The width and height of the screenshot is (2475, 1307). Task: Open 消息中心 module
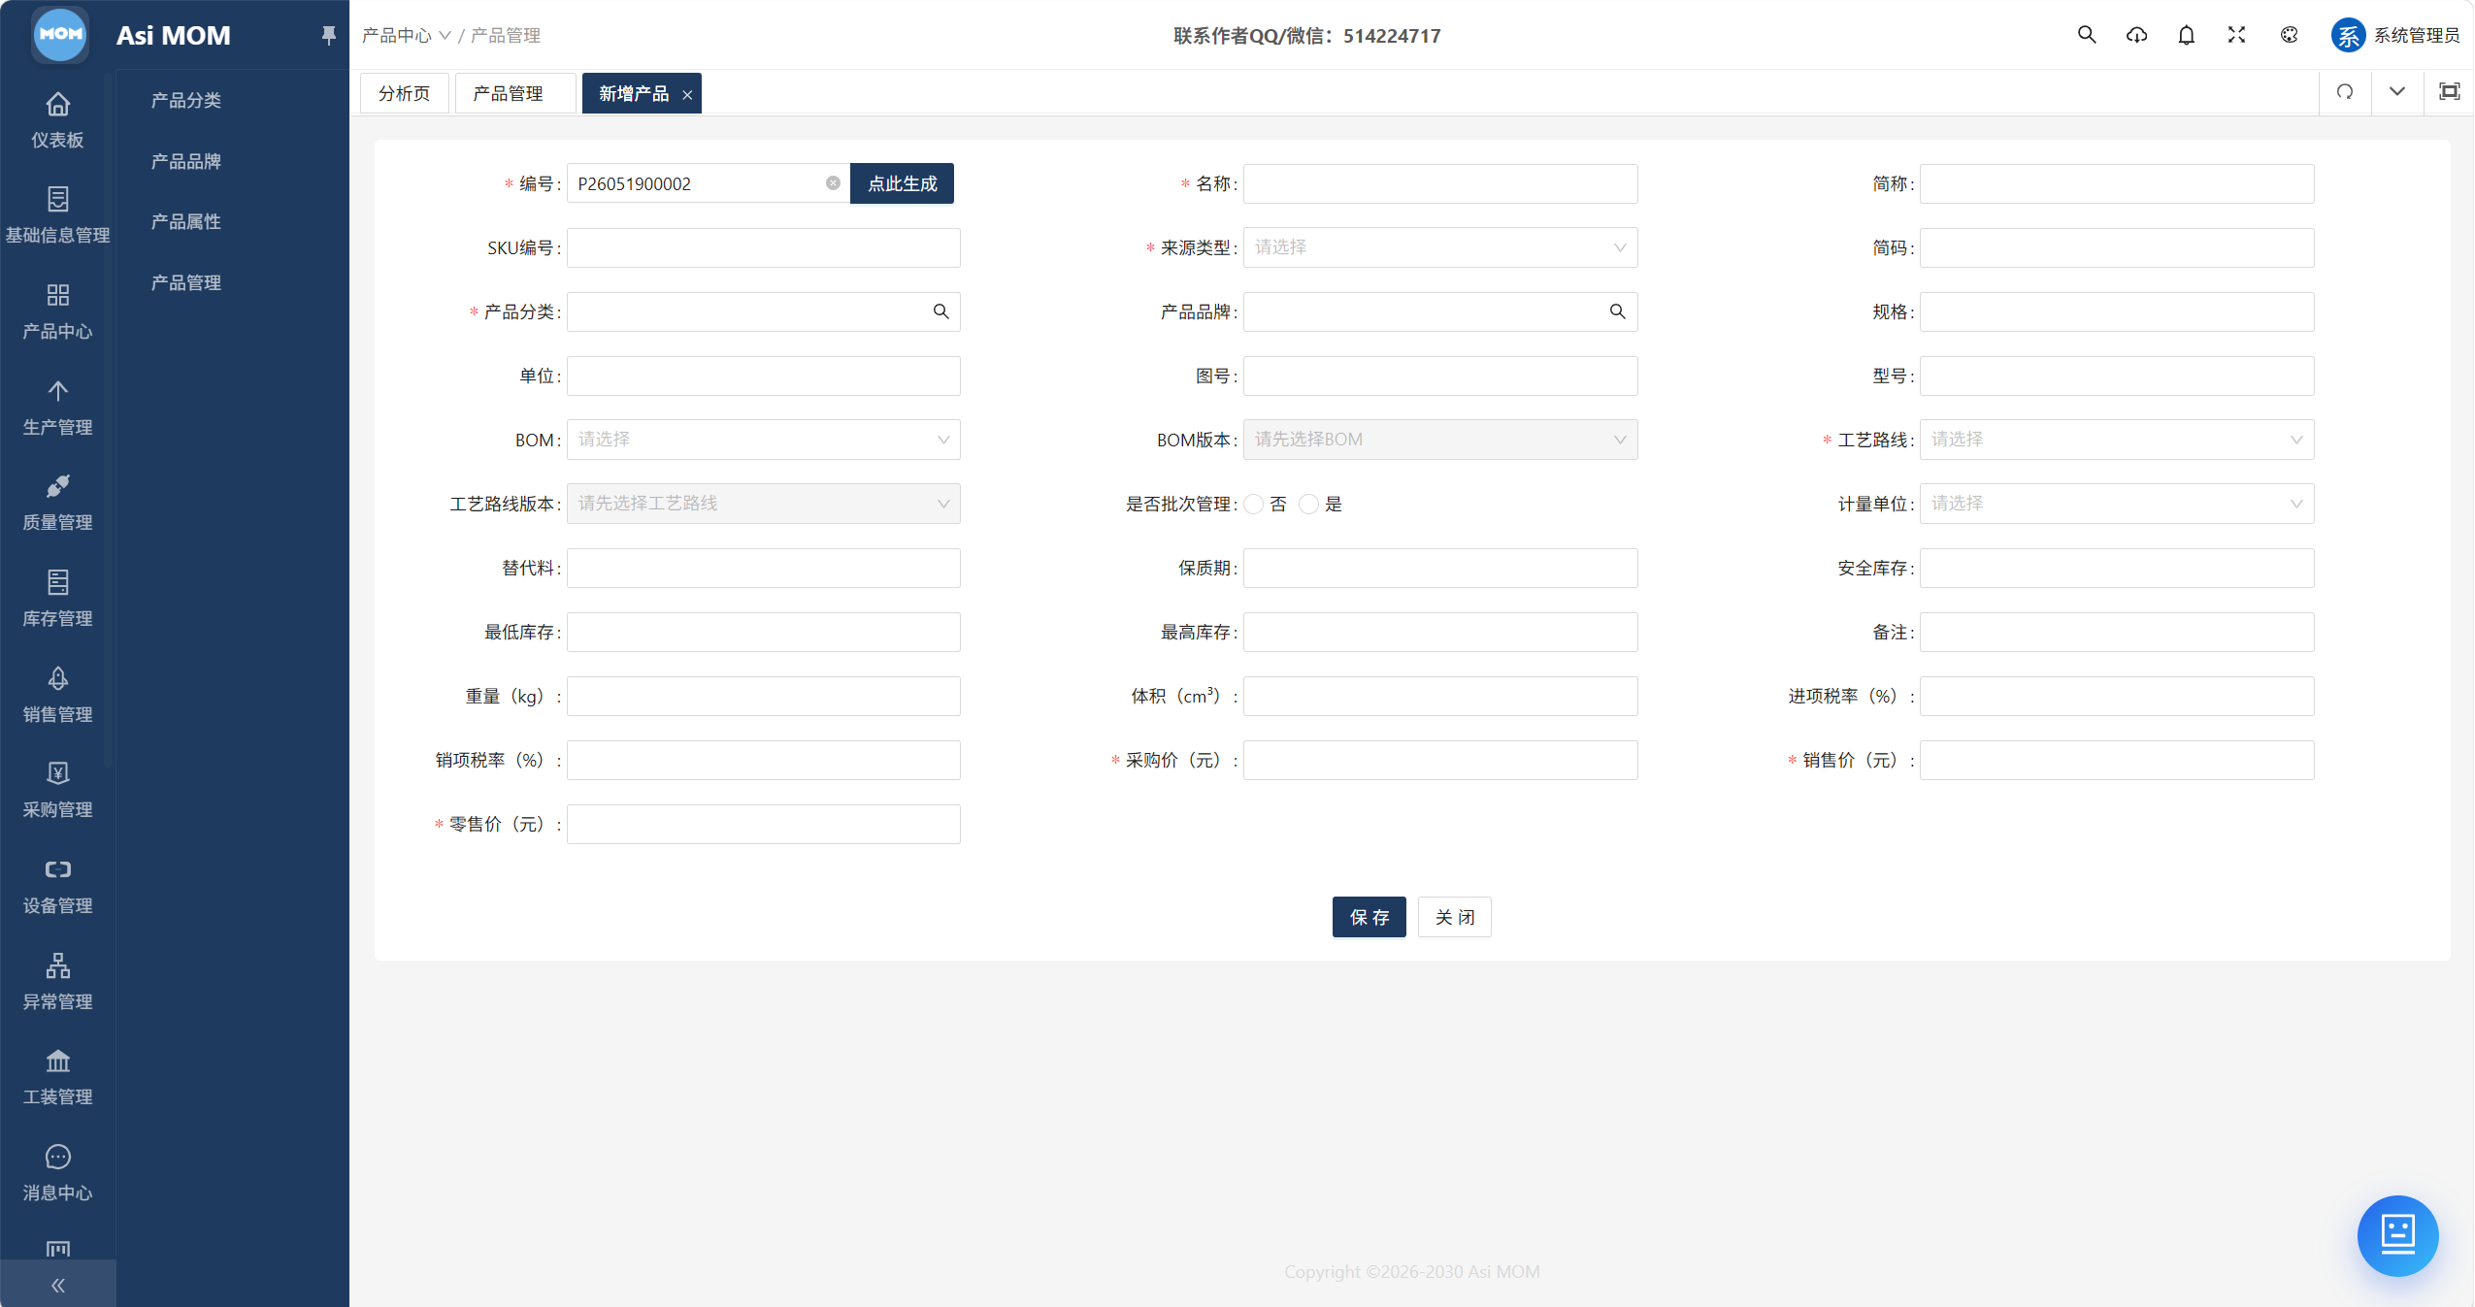pyautogui.click(x=57, y=1173)
